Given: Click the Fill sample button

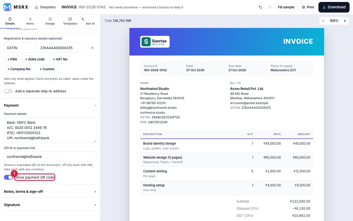Looking at the screenshot, I should pos(286,7).
